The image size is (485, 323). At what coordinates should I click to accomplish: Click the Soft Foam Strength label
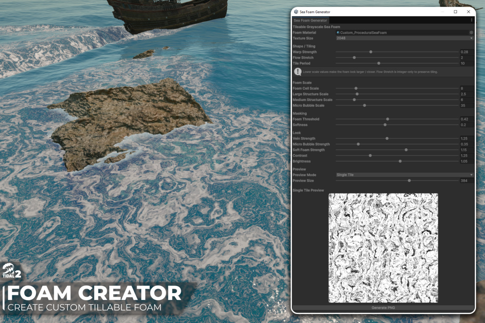pyautogui.click(x=309, y=150)
